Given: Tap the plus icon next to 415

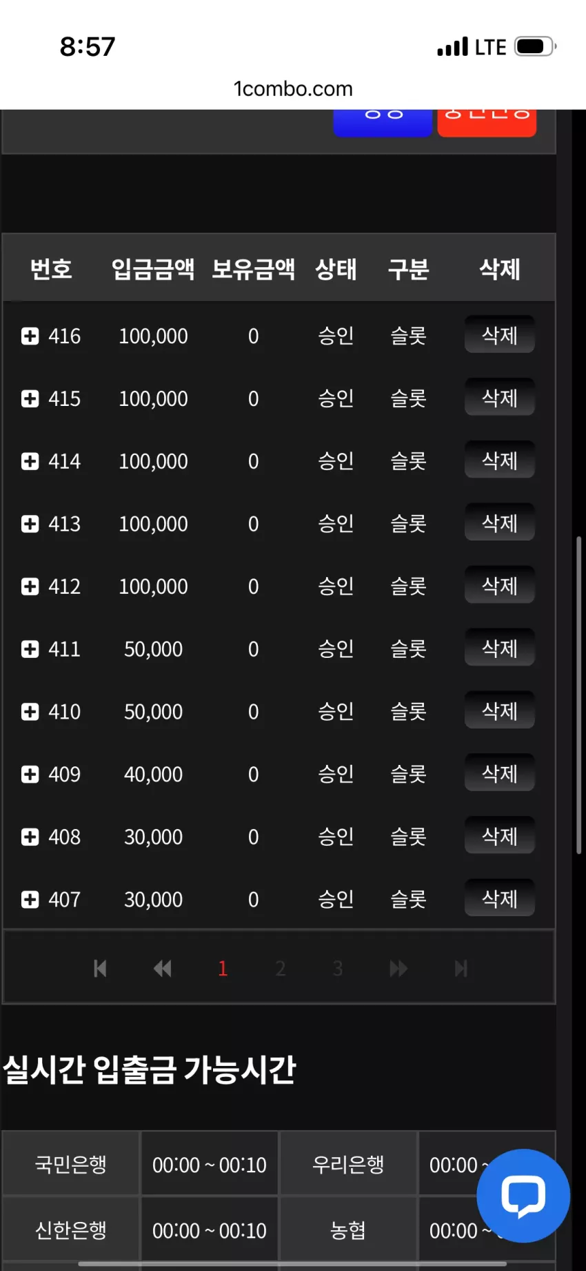Looking at the screenshot, I should (x=30, y=399).
